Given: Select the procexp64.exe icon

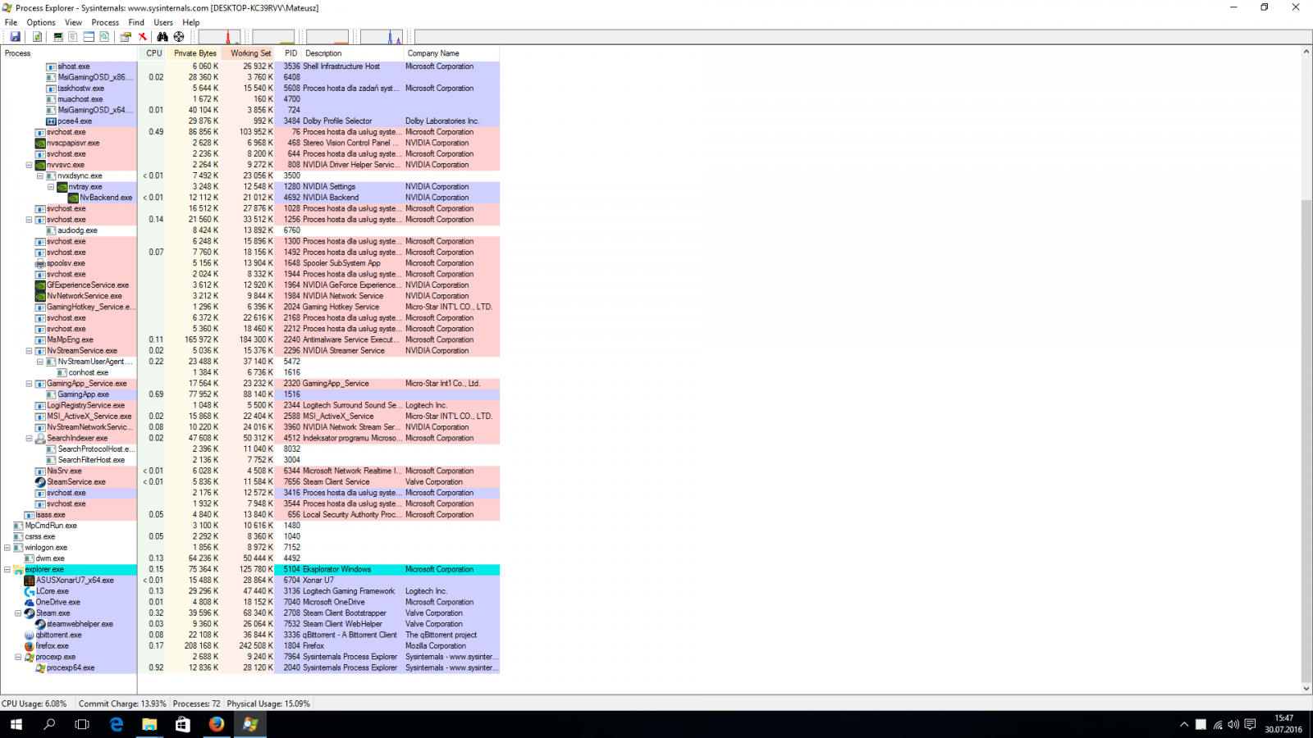Looking at the screenshot, I should click(40, 667).
